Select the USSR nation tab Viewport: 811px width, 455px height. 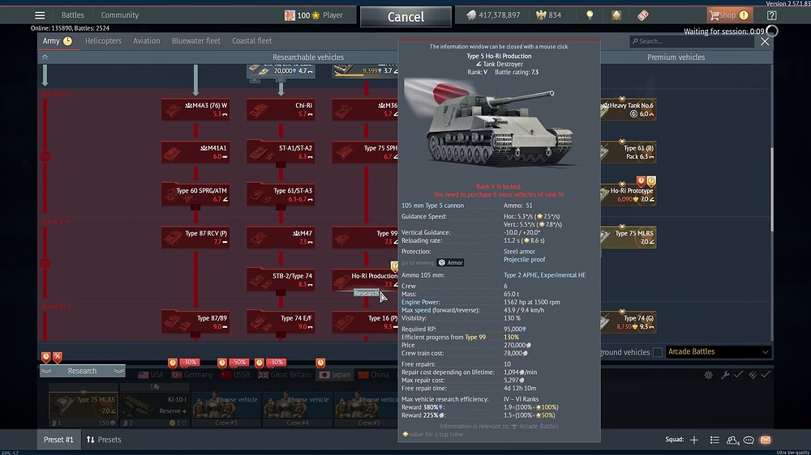pyautogui.click(x=235, y=375)
